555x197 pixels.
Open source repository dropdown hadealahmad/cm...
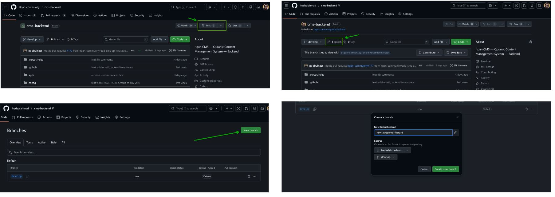392,150
